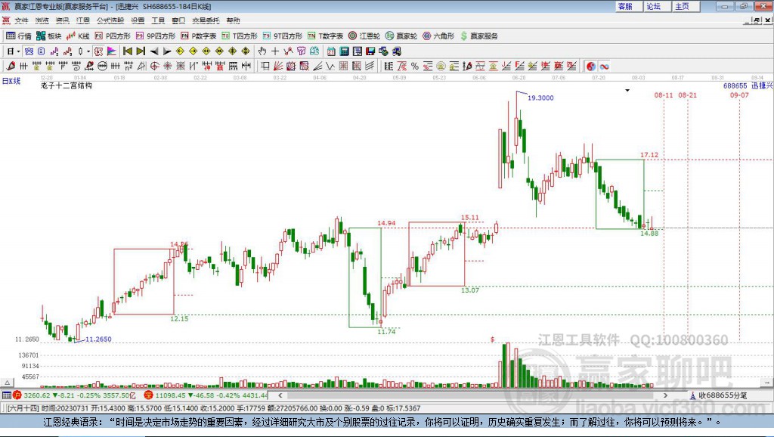The width and height of the screenshot is (774, 437).
Task: Open the T四方形 tool
Action: click(x=240, y=36)
